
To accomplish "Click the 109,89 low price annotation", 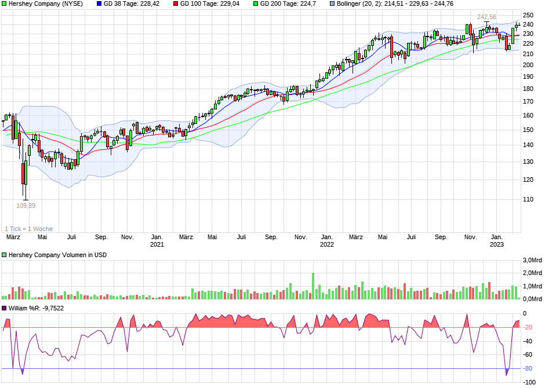I will coord(26,206).
